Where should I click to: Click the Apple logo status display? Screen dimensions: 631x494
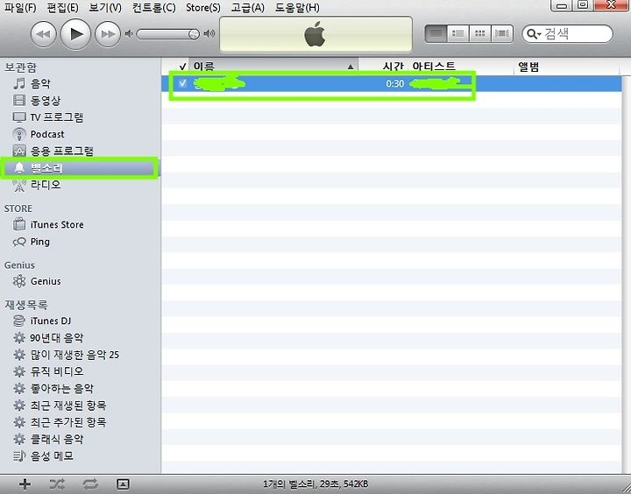[x=315, y=34]
